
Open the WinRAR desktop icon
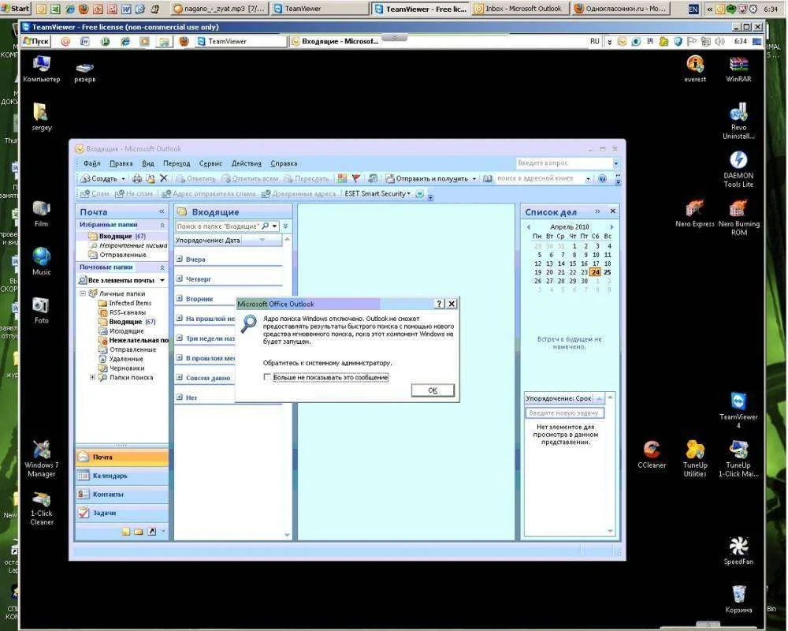(x=738, y=69)
